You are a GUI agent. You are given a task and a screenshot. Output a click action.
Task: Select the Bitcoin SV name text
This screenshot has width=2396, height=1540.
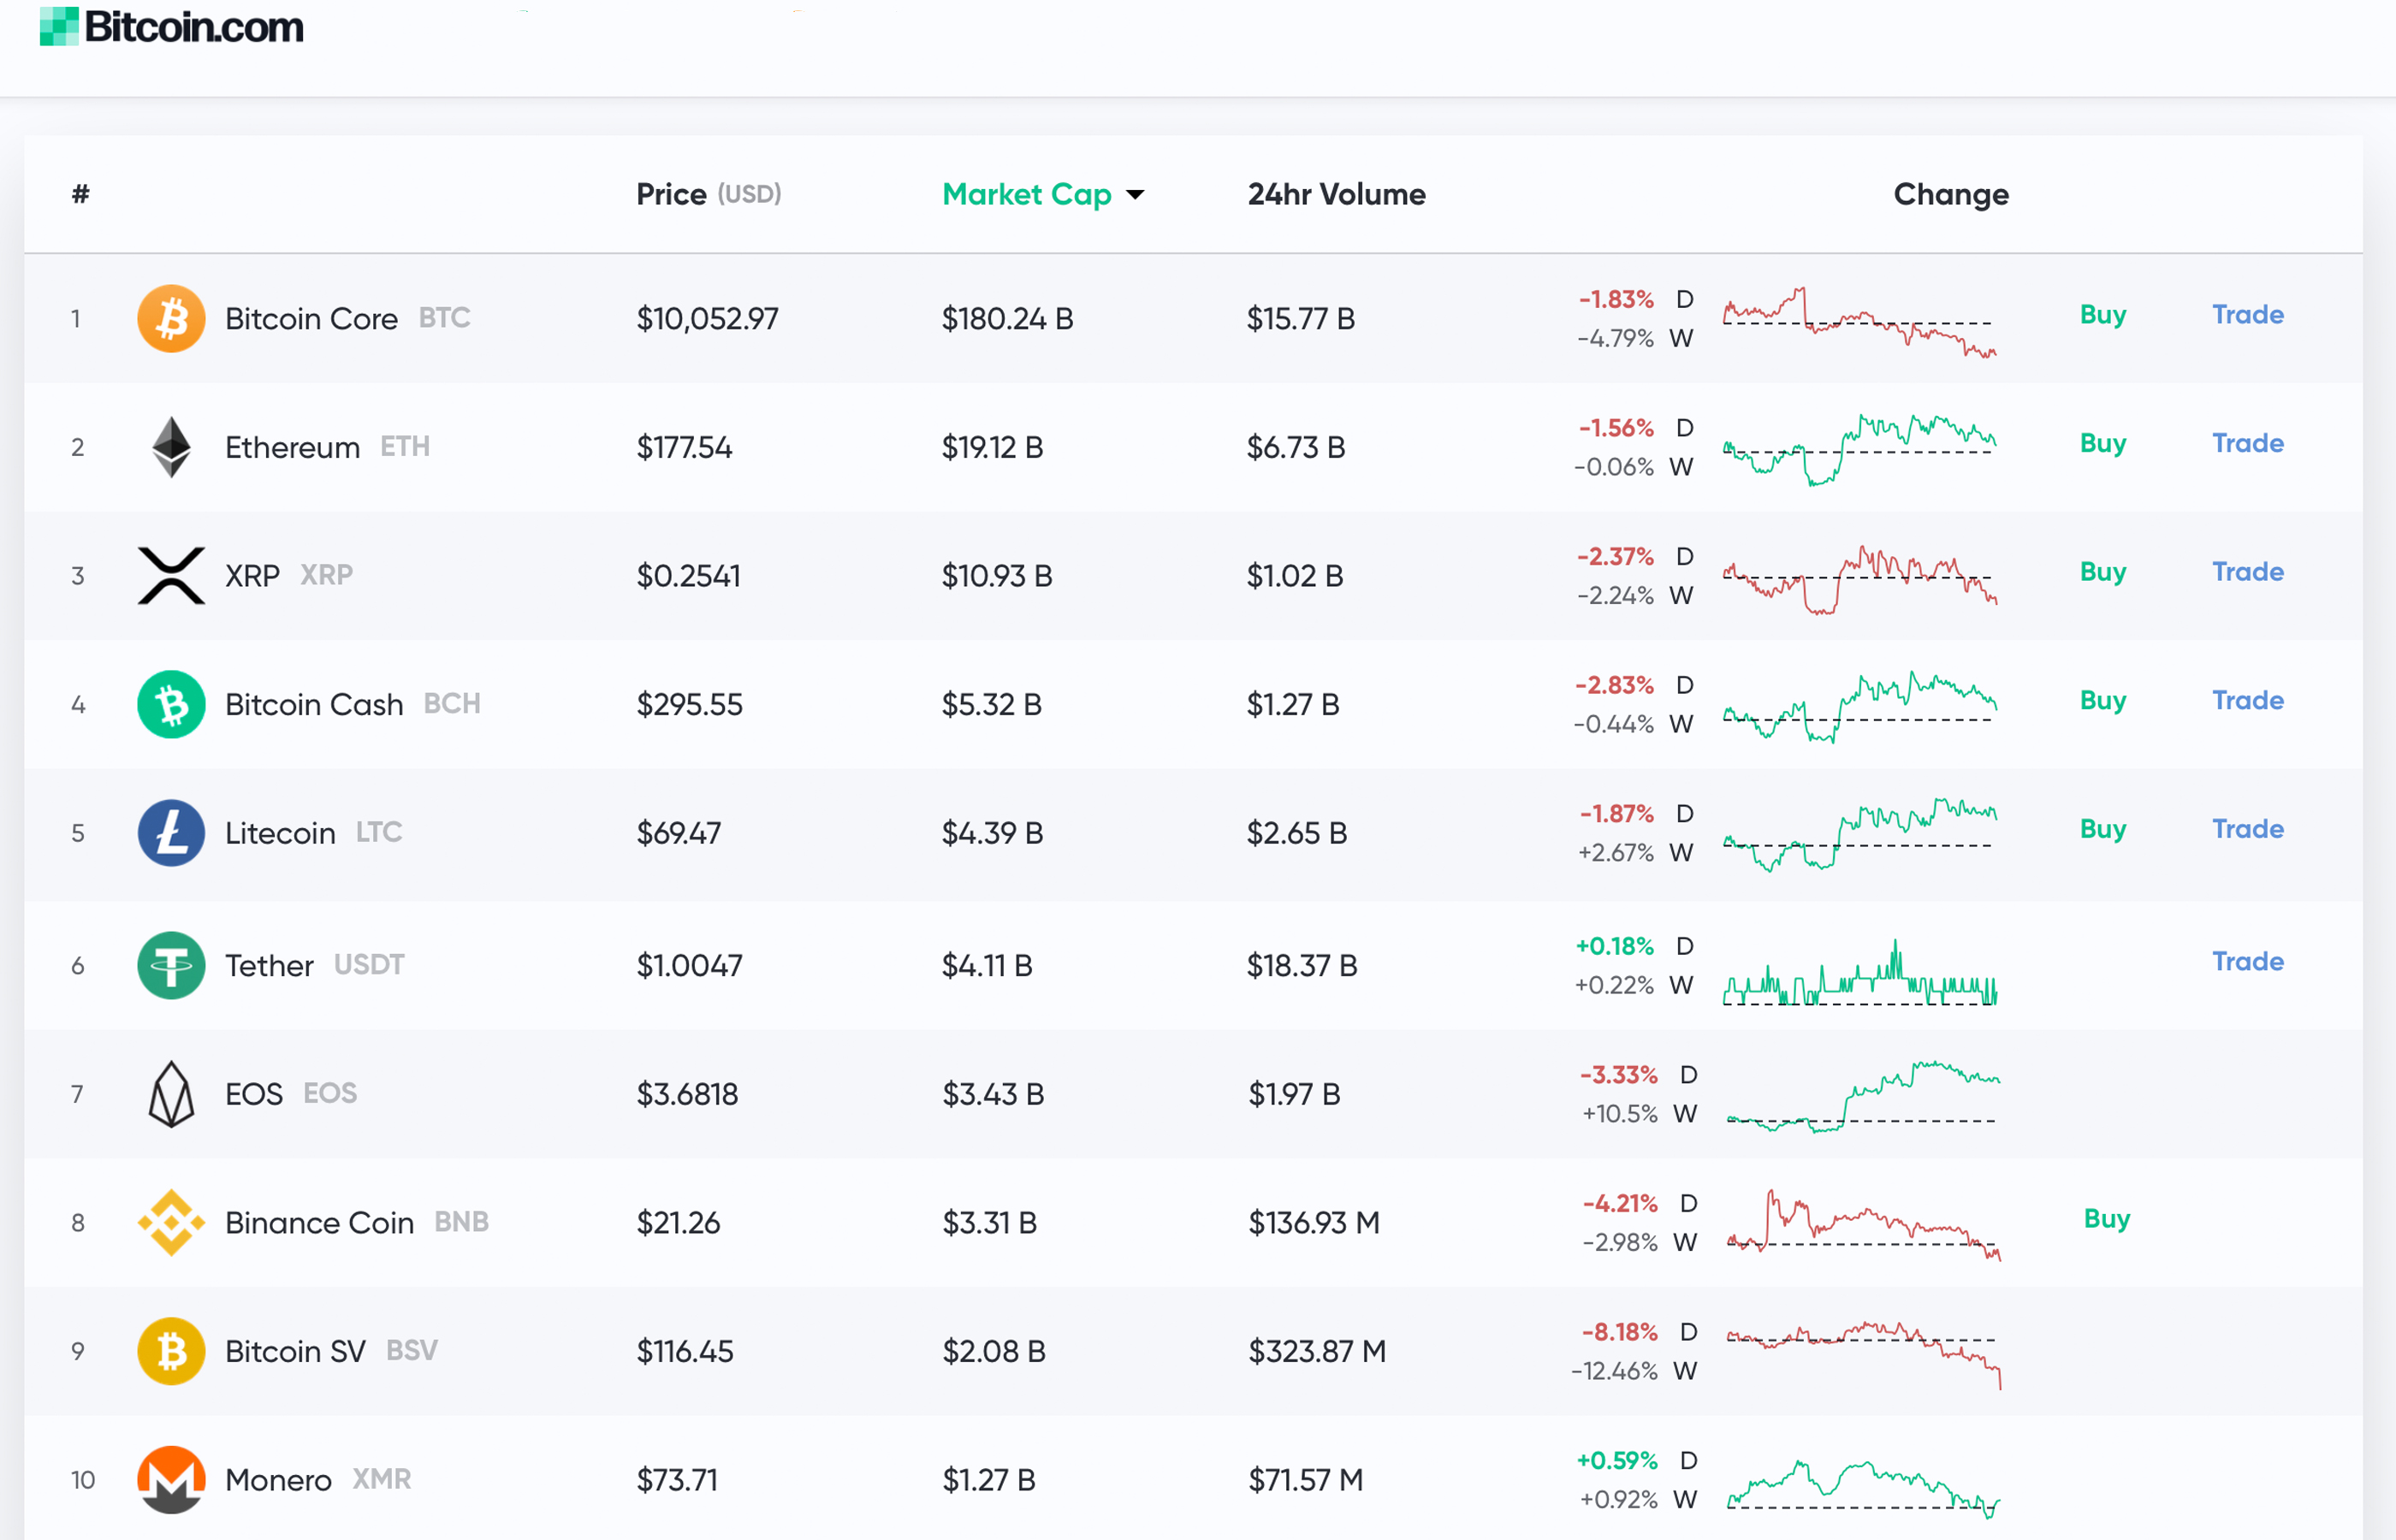[x=295, y=1351]
